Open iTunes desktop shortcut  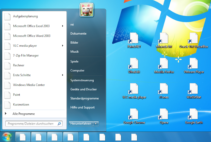[164, 91]
